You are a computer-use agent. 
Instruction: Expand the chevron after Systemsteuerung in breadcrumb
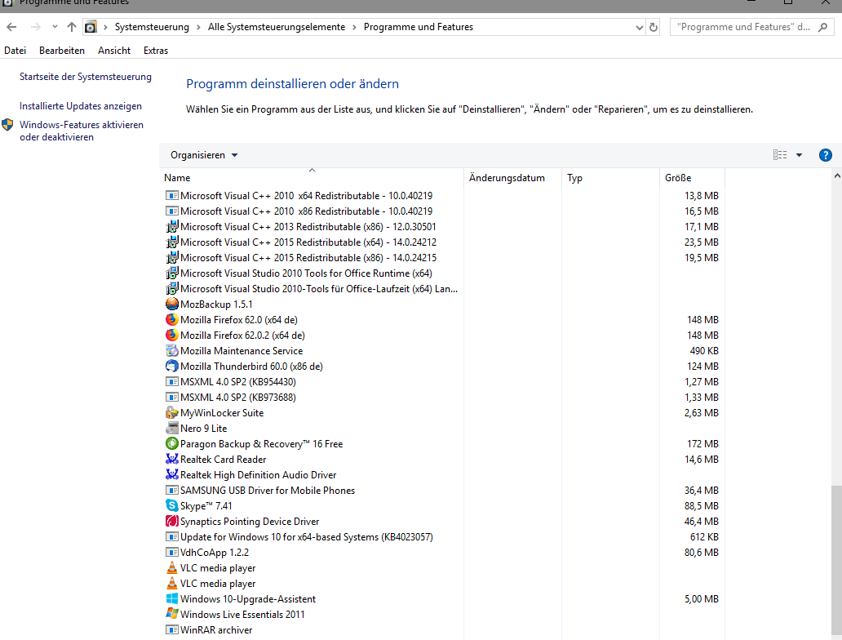pos(199,28)
